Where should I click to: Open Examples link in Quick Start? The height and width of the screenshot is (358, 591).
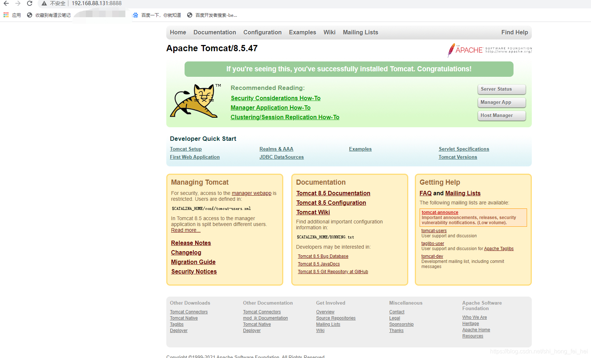[360, 149]
